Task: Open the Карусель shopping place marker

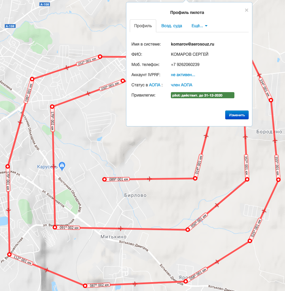Action: coord(62,166)
